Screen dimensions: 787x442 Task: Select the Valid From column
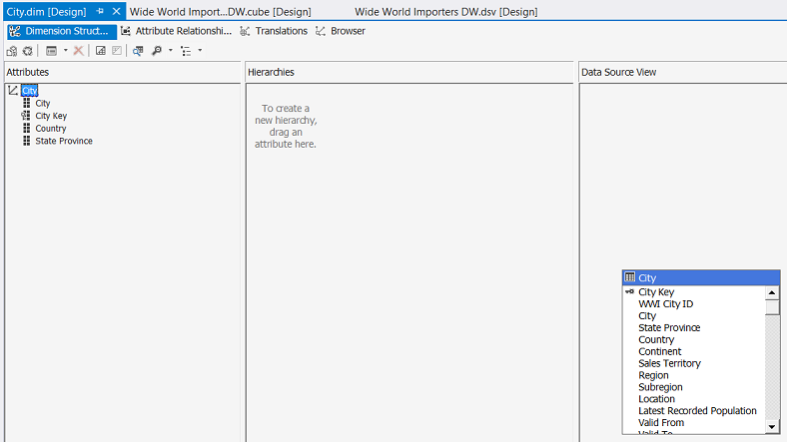point(661,423)
